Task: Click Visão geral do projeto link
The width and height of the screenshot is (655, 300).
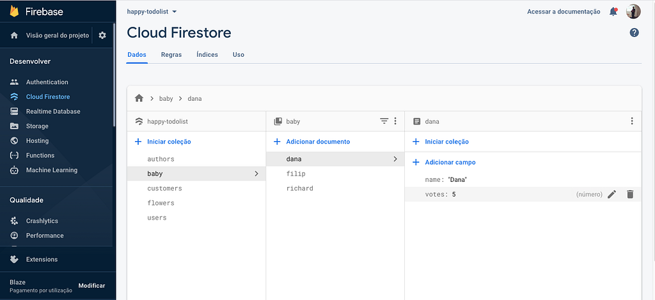Action: pos(57,35)
